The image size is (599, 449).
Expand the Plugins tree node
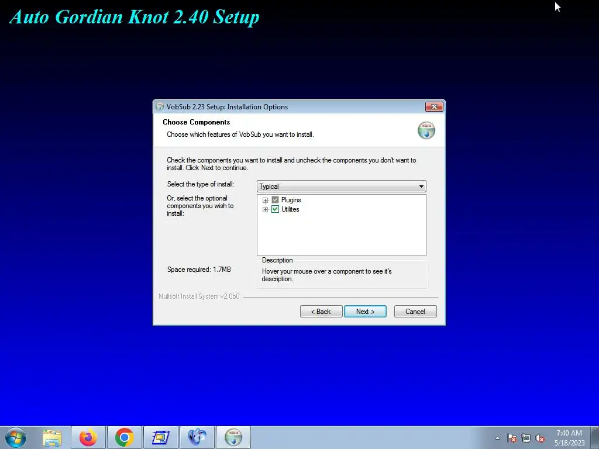coord(265,200)
